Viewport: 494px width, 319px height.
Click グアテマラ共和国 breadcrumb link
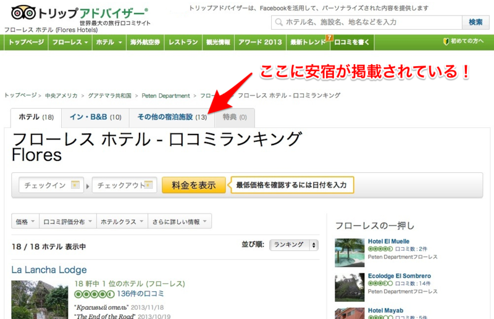pyautogui.click(x=110, y=96)
